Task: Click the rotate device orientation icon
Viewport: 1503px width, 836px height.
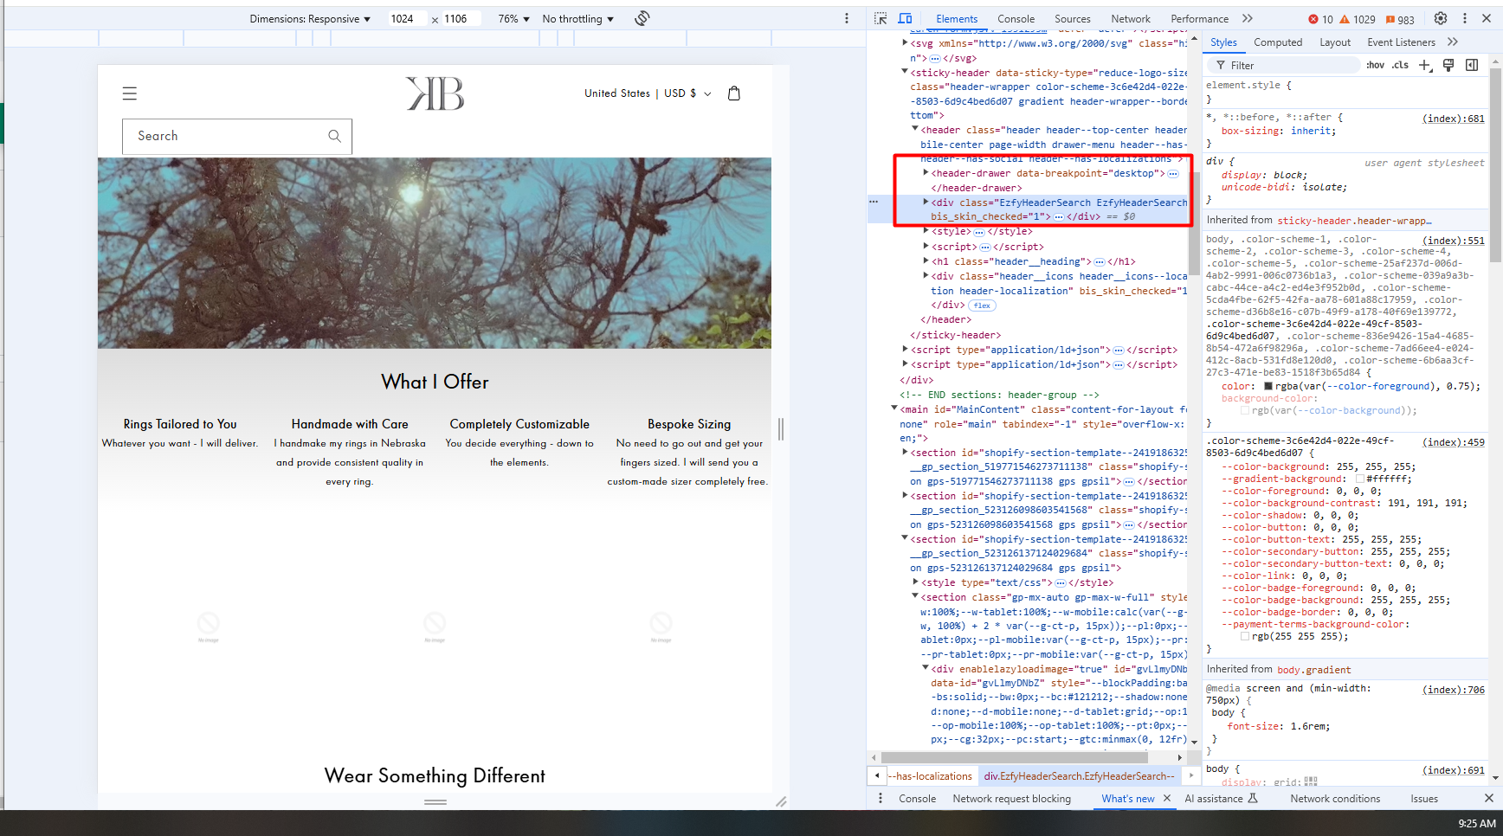Action: pos(642,18)
